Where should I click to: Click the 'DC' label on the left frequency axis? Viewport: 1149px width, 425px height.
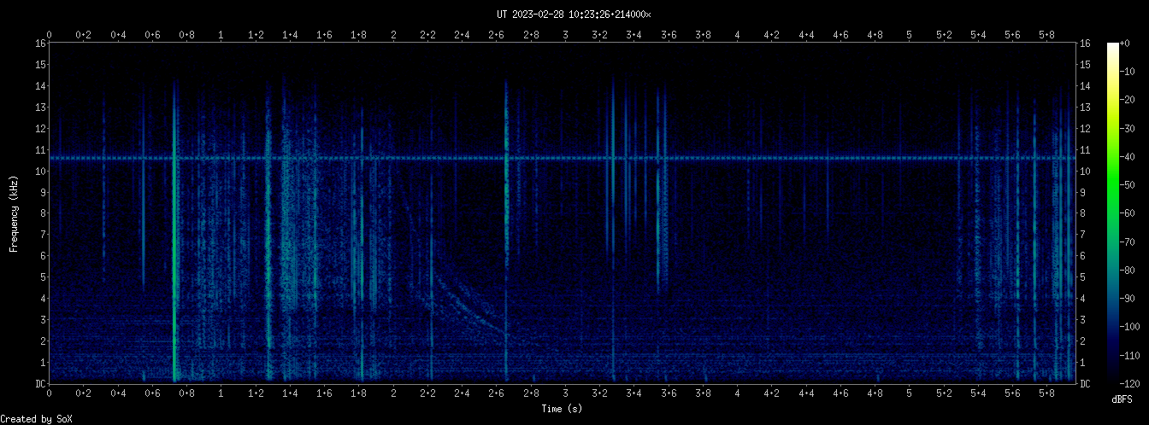click(x=40, y=383)
